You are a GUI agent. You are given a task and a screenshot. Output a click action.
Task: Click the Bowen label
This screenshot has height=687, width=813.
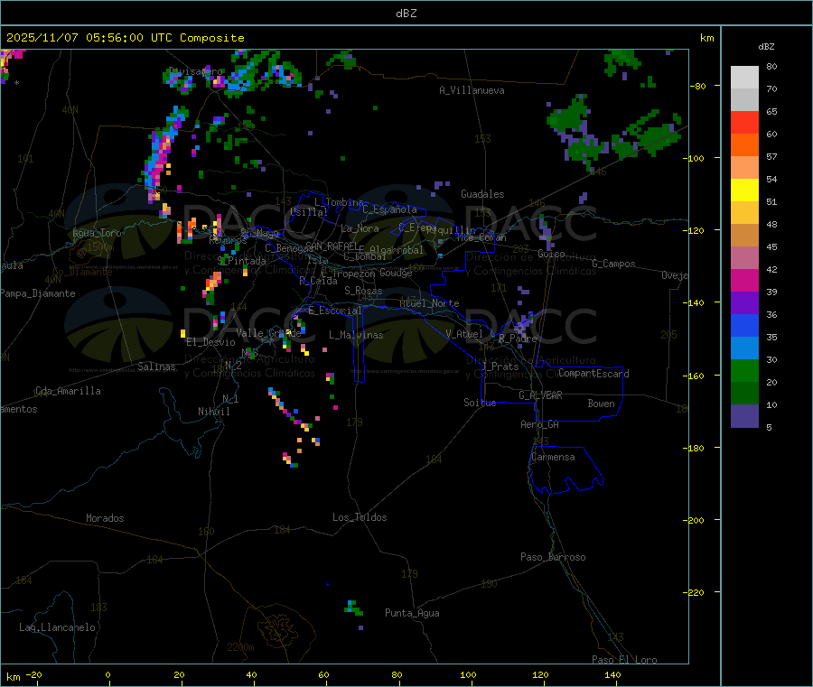tap(601, 404)
